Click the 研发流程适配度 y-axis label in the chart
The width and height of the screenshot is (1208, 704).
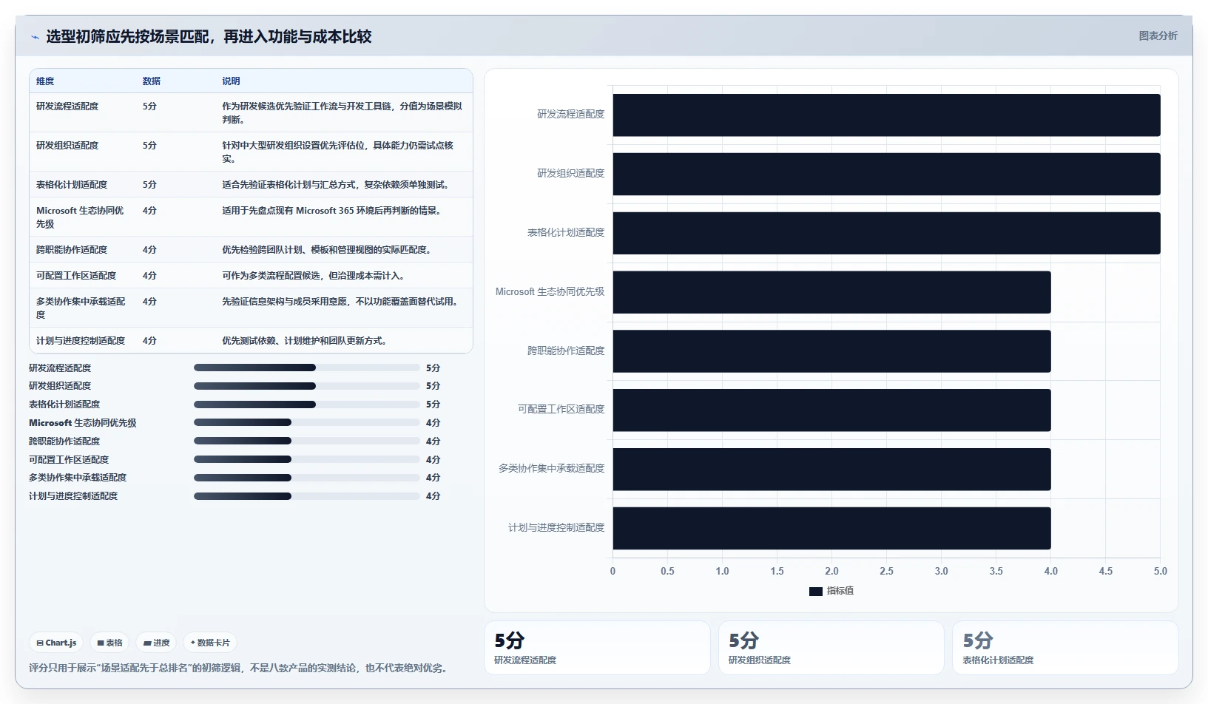tap(570, 115)
